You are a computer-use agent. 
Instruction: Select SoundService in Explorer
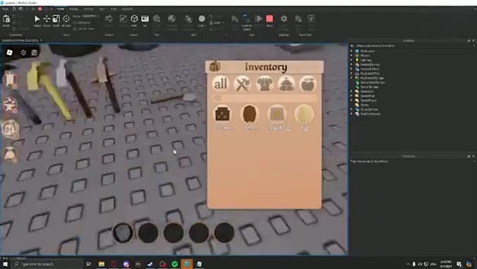tap(369, 110)
